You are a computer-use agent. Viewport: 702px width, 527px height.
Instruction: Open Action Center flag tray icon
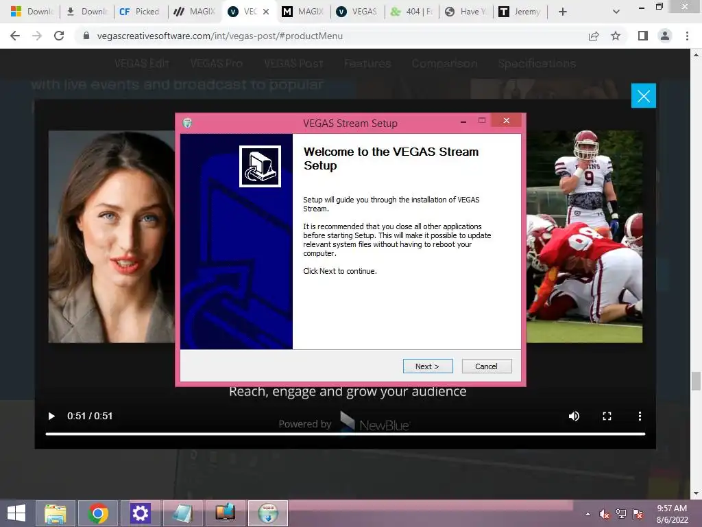638,514
